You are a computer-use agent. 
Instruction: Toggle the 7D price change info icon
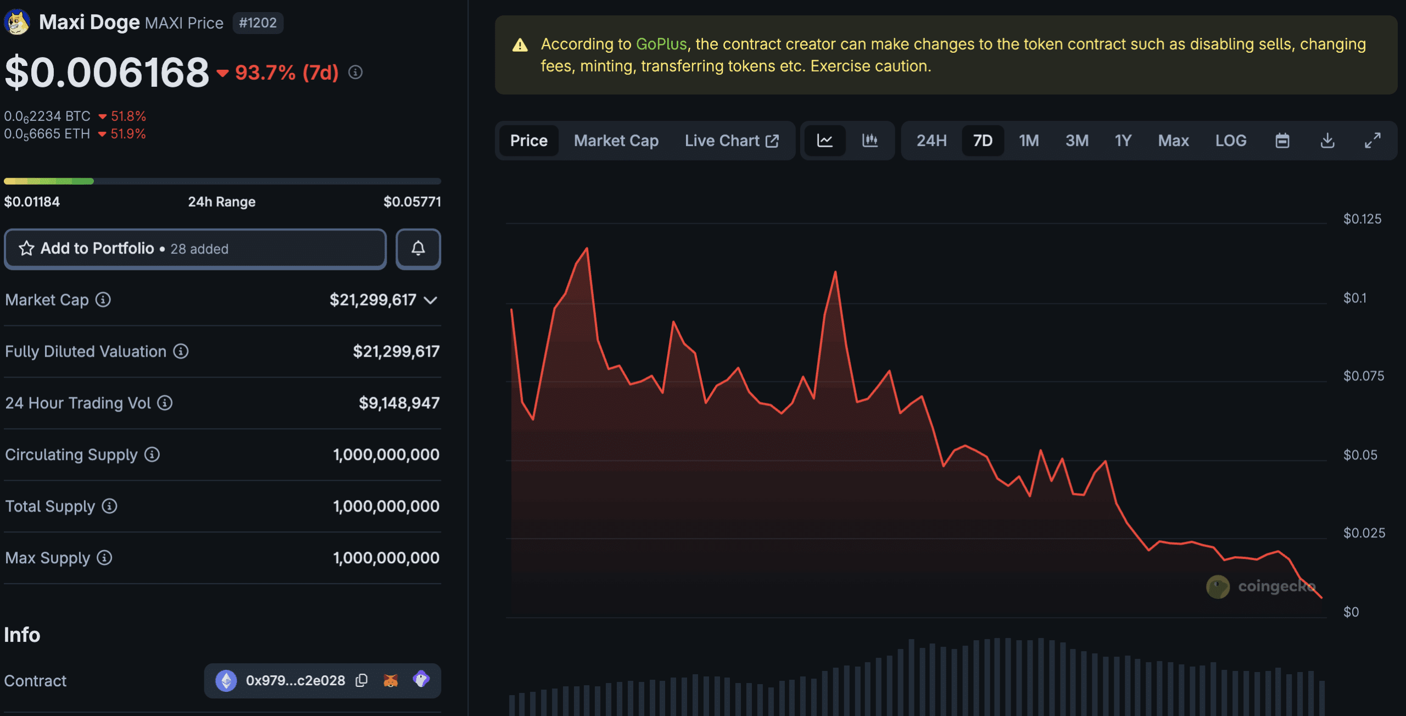tap(354, 72)
